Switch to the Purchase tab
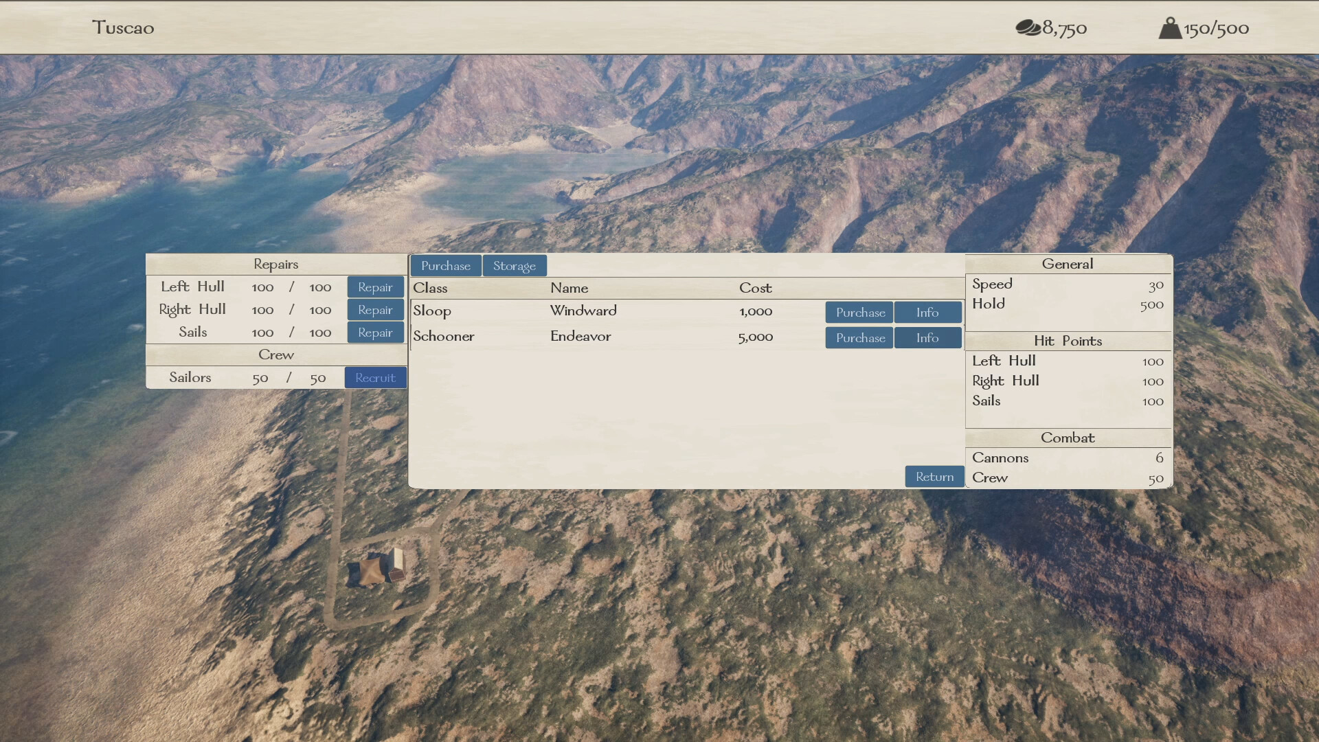The image size is (1319, 742). 445,266
